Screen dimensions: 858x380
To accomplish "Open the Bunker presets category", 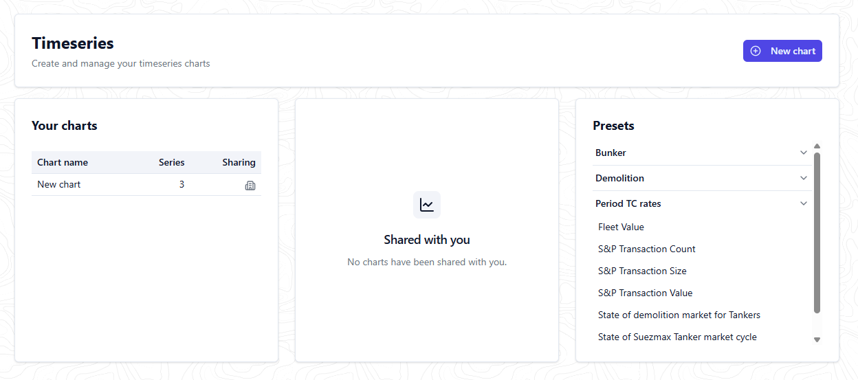I will (x=702, y=153).
